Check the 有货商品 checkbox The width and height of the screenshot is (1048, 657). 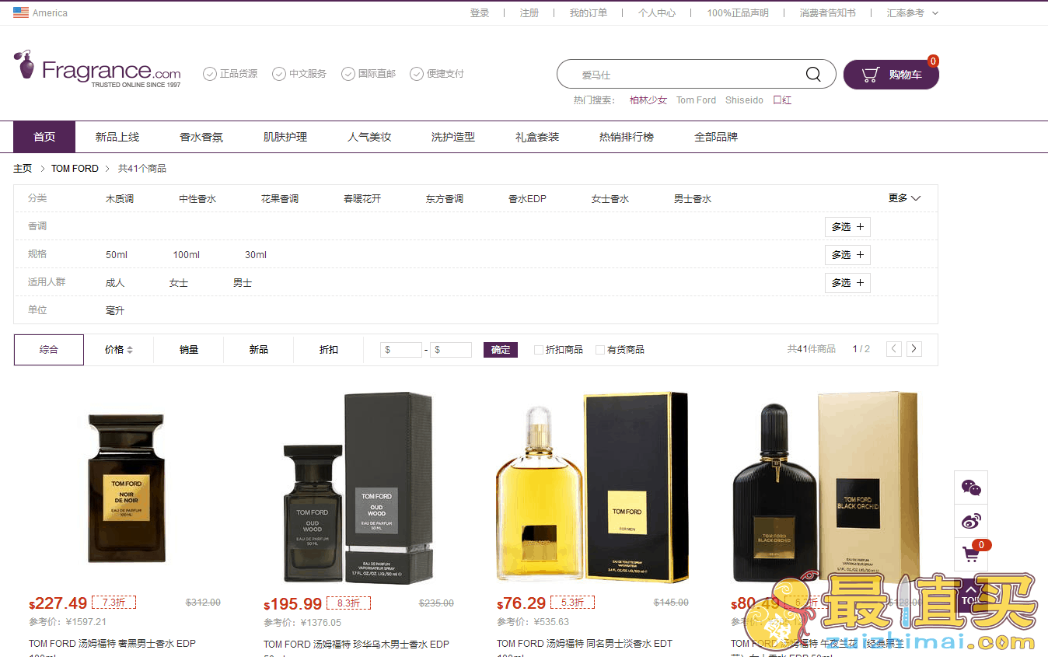[599, 350]
